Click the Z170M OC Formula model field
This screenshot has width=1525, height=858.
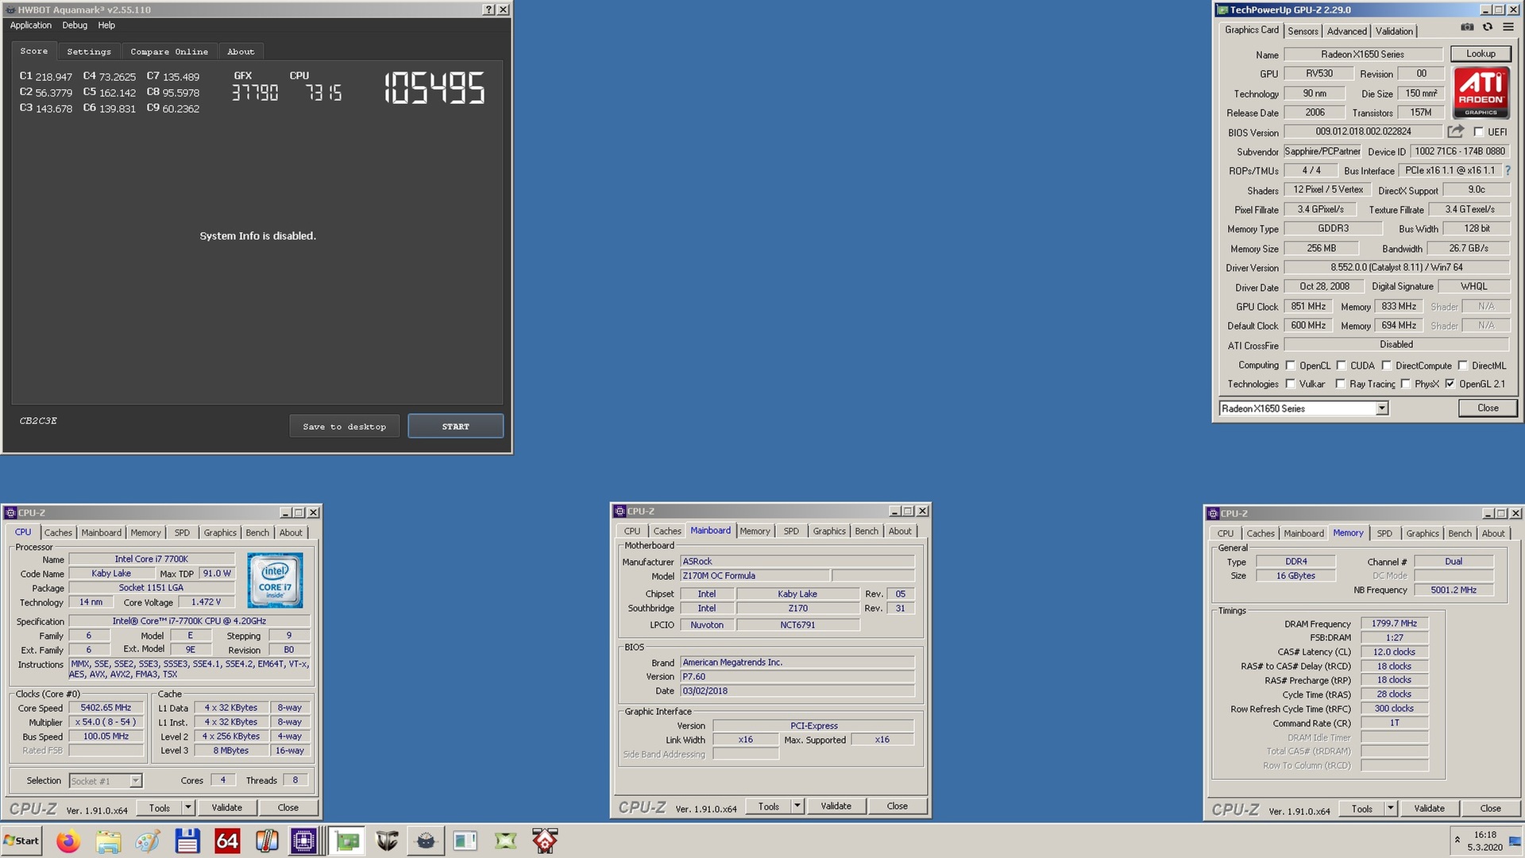point(755,575)
